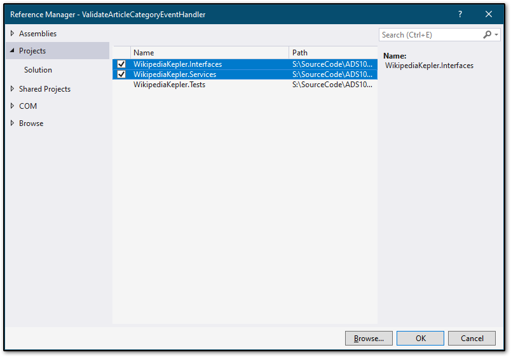The height and width of the screenshot is (357, 511).
Task: Uncheck the WikipediaKepler.Services checkbox
Action: tap(121, 74)
